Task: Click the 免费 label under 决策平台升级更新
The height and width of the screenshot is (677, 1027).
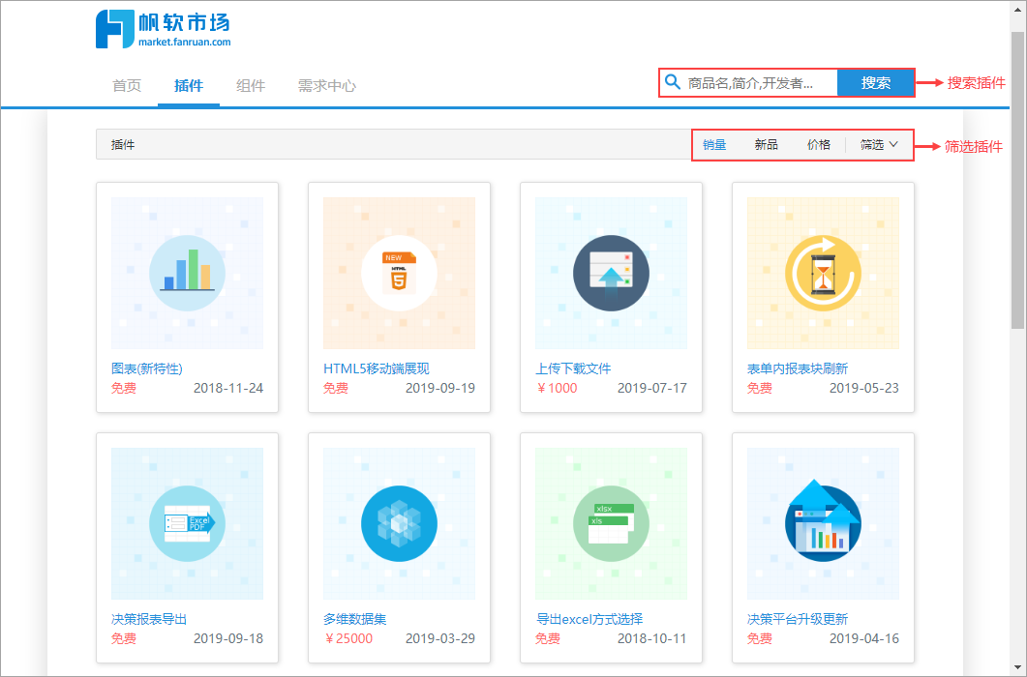Action: pos(760,638)
